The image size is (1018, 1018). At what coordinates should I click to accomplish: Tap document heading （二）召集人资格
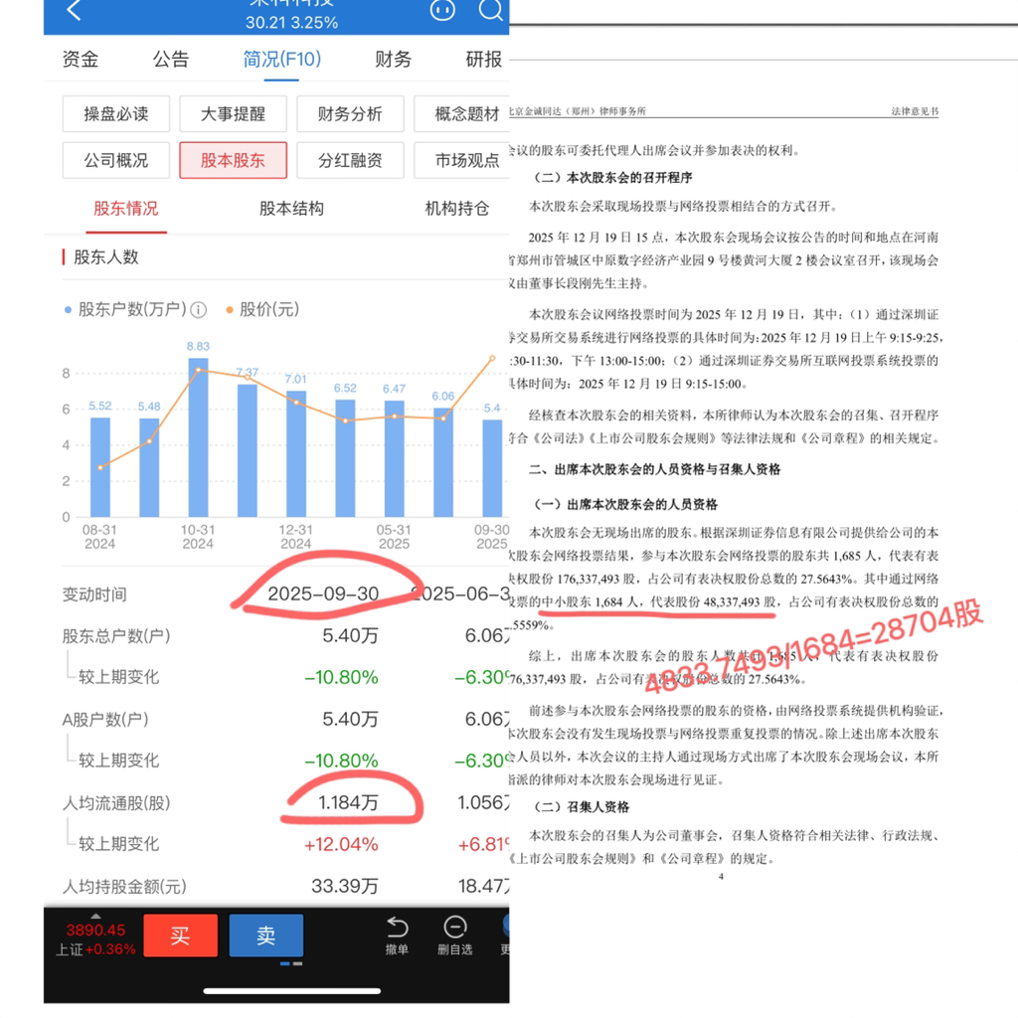[580, 806]
